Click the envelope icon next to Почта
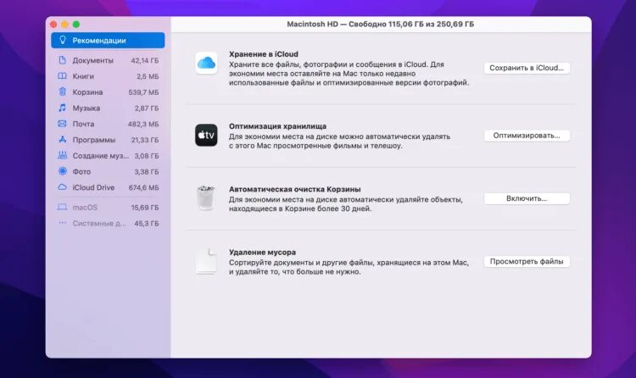The height and width of the screenshot is (378, 636). point(62,123)
